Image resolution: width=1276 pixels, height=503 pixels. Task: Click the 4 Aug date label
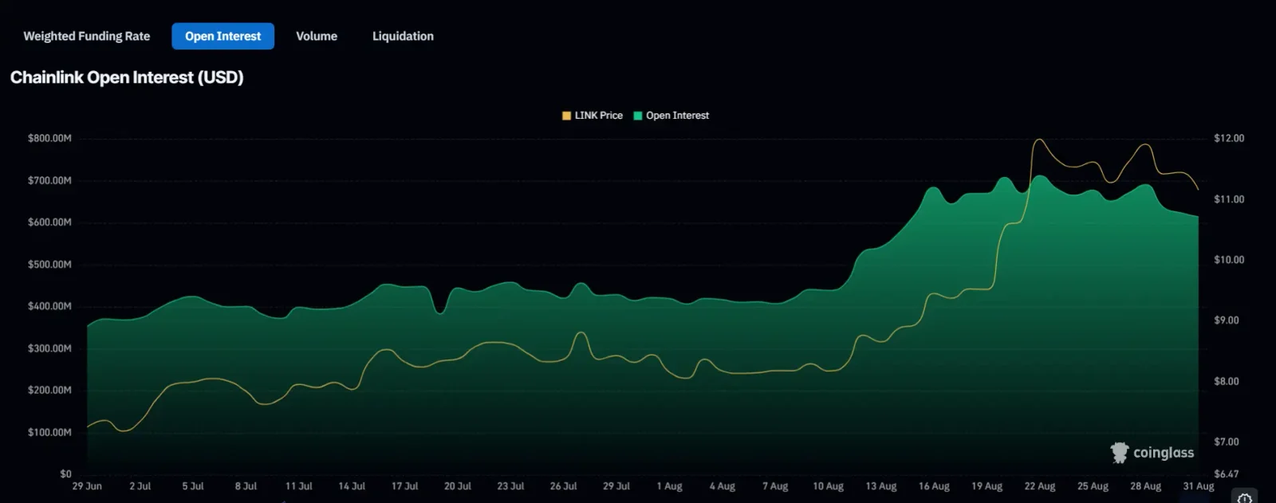723,486
